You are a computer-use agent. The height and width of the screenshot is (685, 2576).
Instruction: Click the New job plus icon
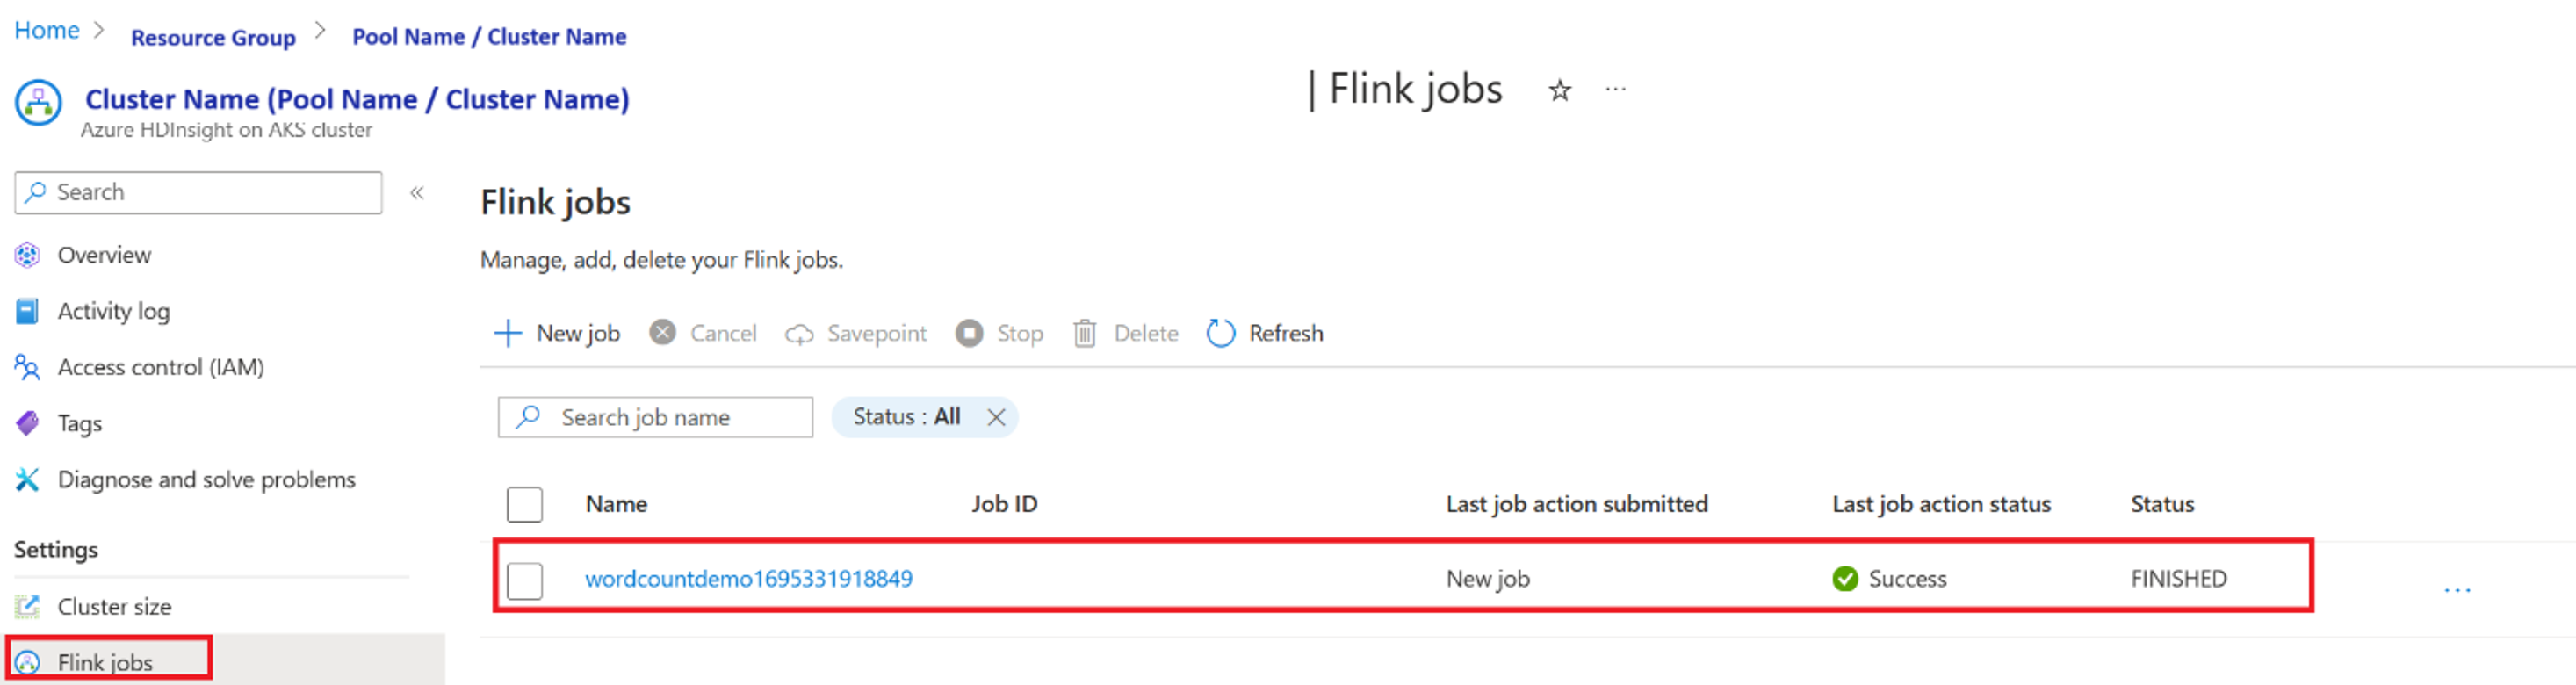[508, 333]
